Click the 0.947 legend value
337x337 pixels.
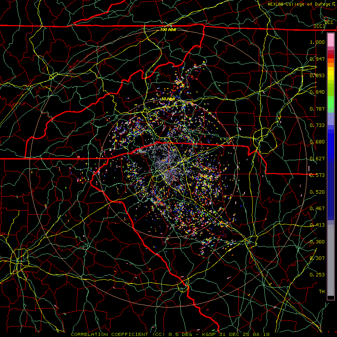click(317, 59)
